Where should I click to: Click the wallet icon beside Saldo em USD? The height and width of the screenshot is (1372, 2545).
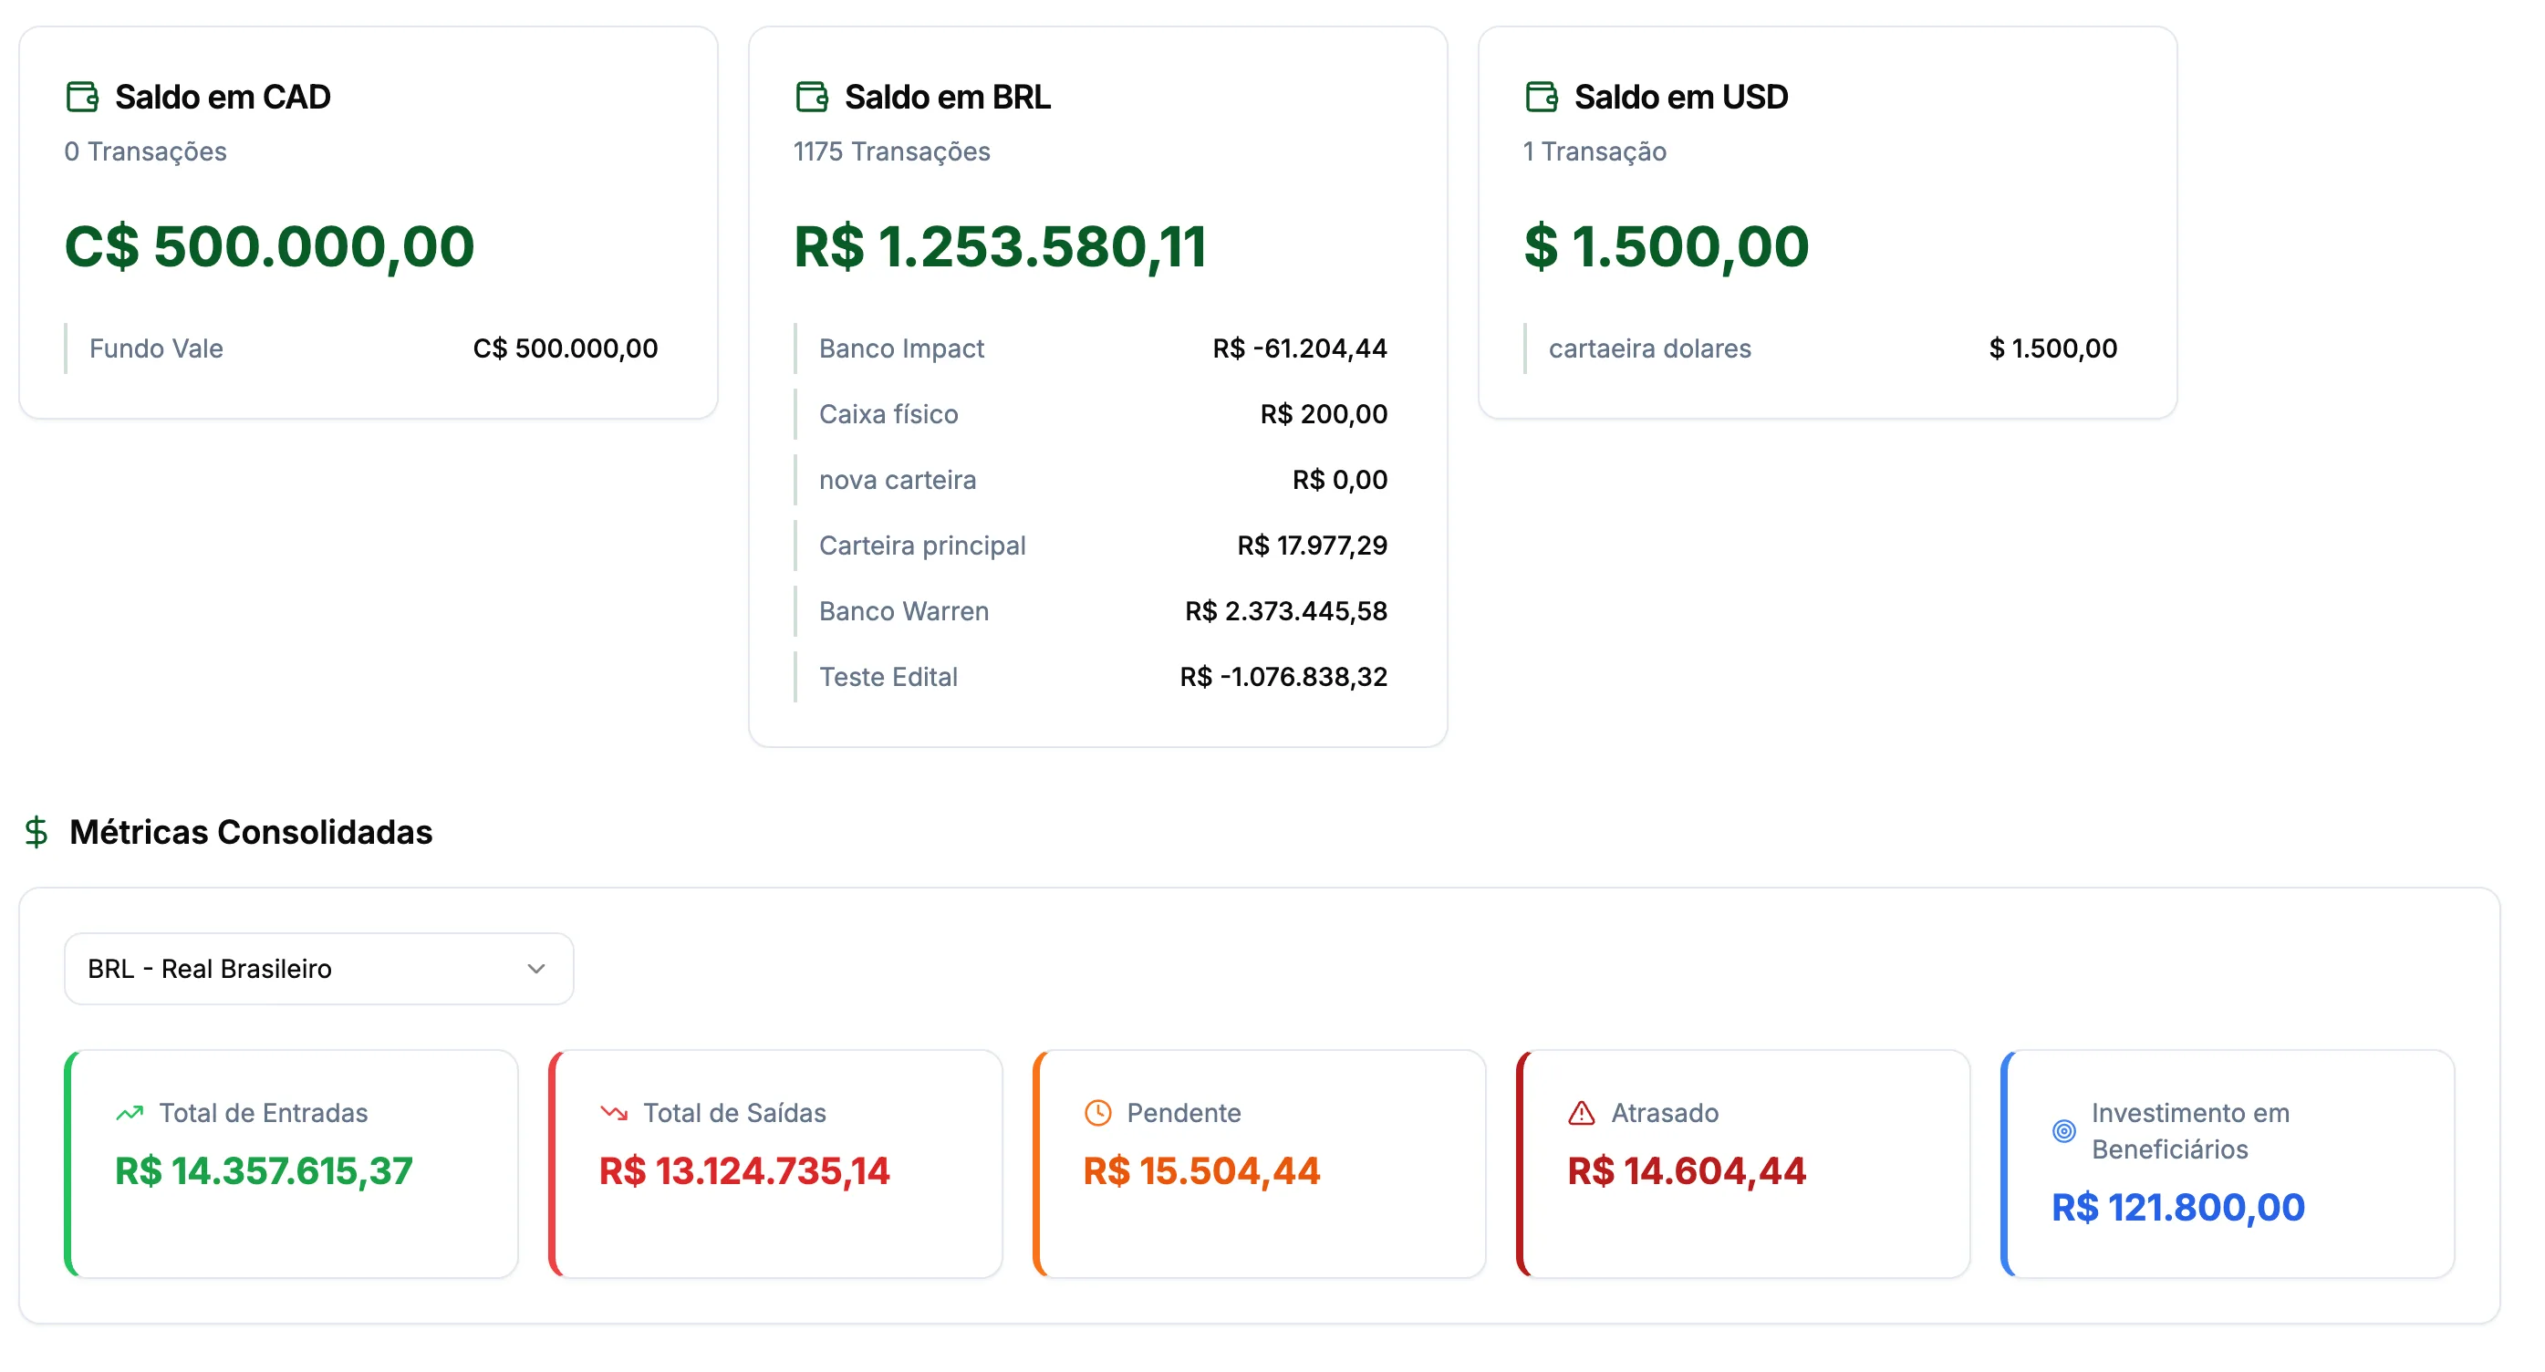pyautogui.click(x=1542, y=97)
